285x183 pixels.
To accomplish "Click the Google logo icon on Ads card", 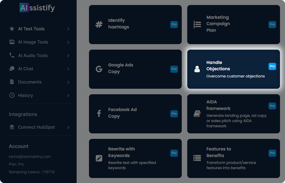I will pyautogui.click(x=99, y=69).
